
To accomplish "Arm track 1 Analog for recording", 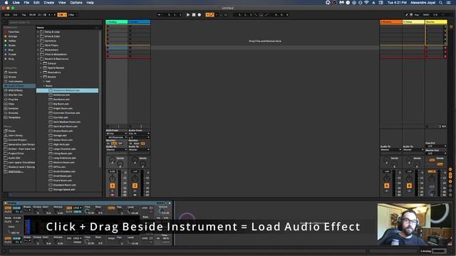I will tap(113, 195).
